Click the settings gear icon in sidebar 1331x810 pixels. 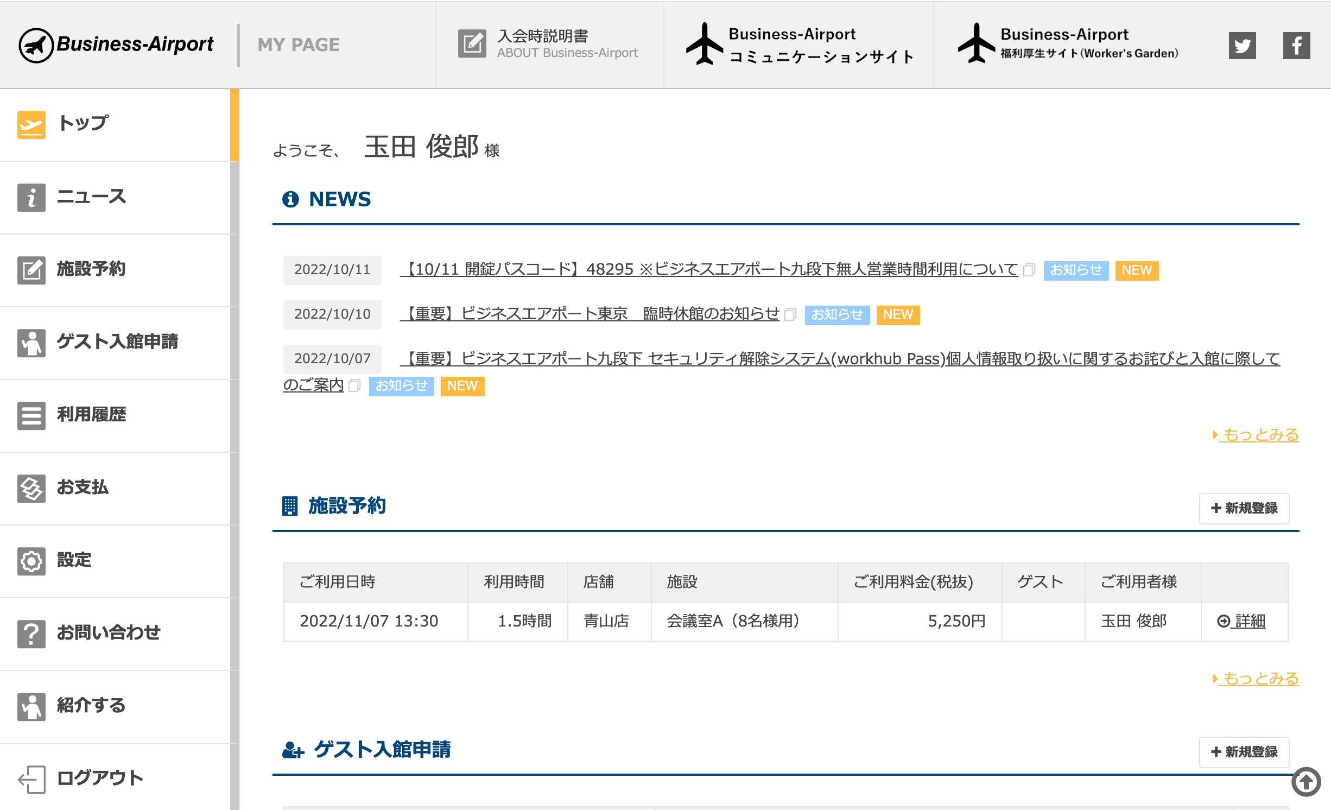(31, 561)
